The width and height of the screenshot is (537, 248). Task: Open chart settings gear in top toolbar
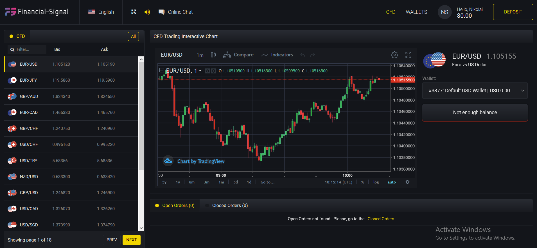[x=394, y=55]
